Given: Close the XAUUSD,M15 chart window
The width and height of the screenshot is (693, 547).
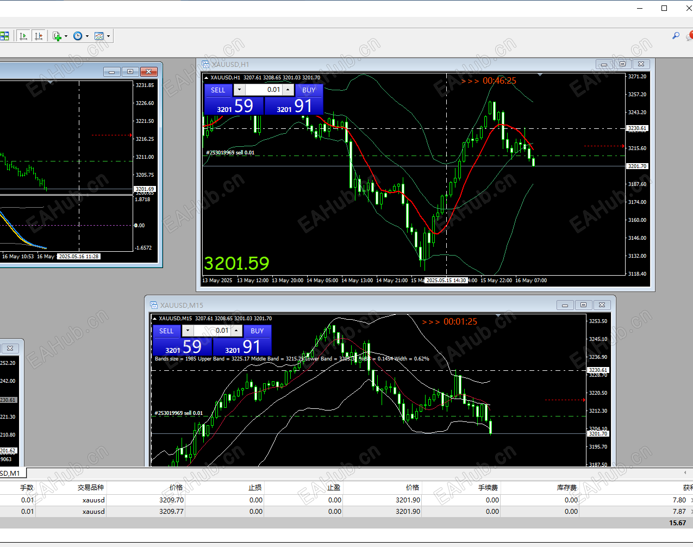Looking at the screenshot, I should (602, 305).
